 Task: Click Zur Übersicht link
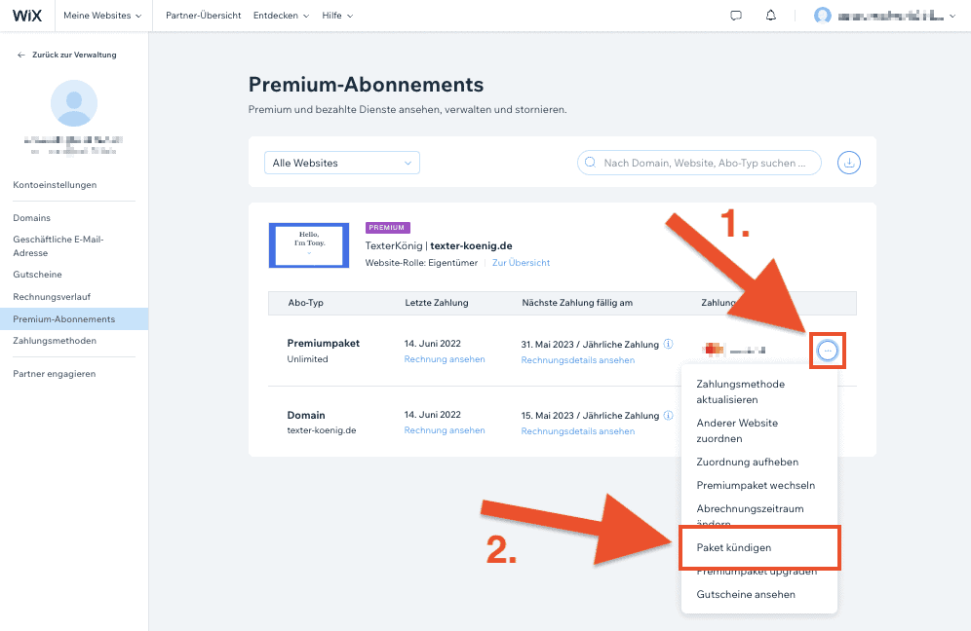(521, 263)
